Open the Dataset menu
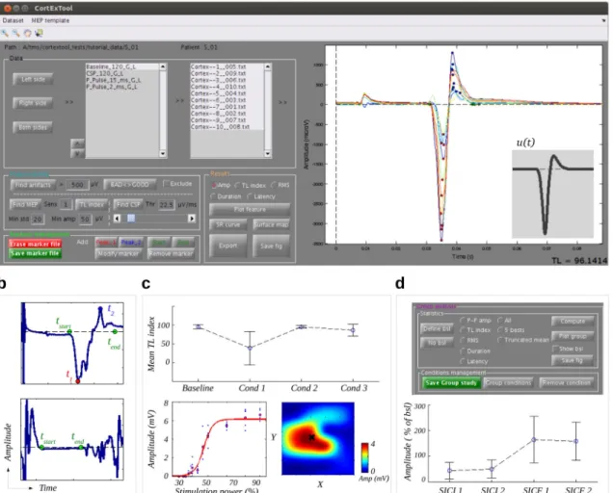Screen dimensions: 613x493 coord(13,20)
